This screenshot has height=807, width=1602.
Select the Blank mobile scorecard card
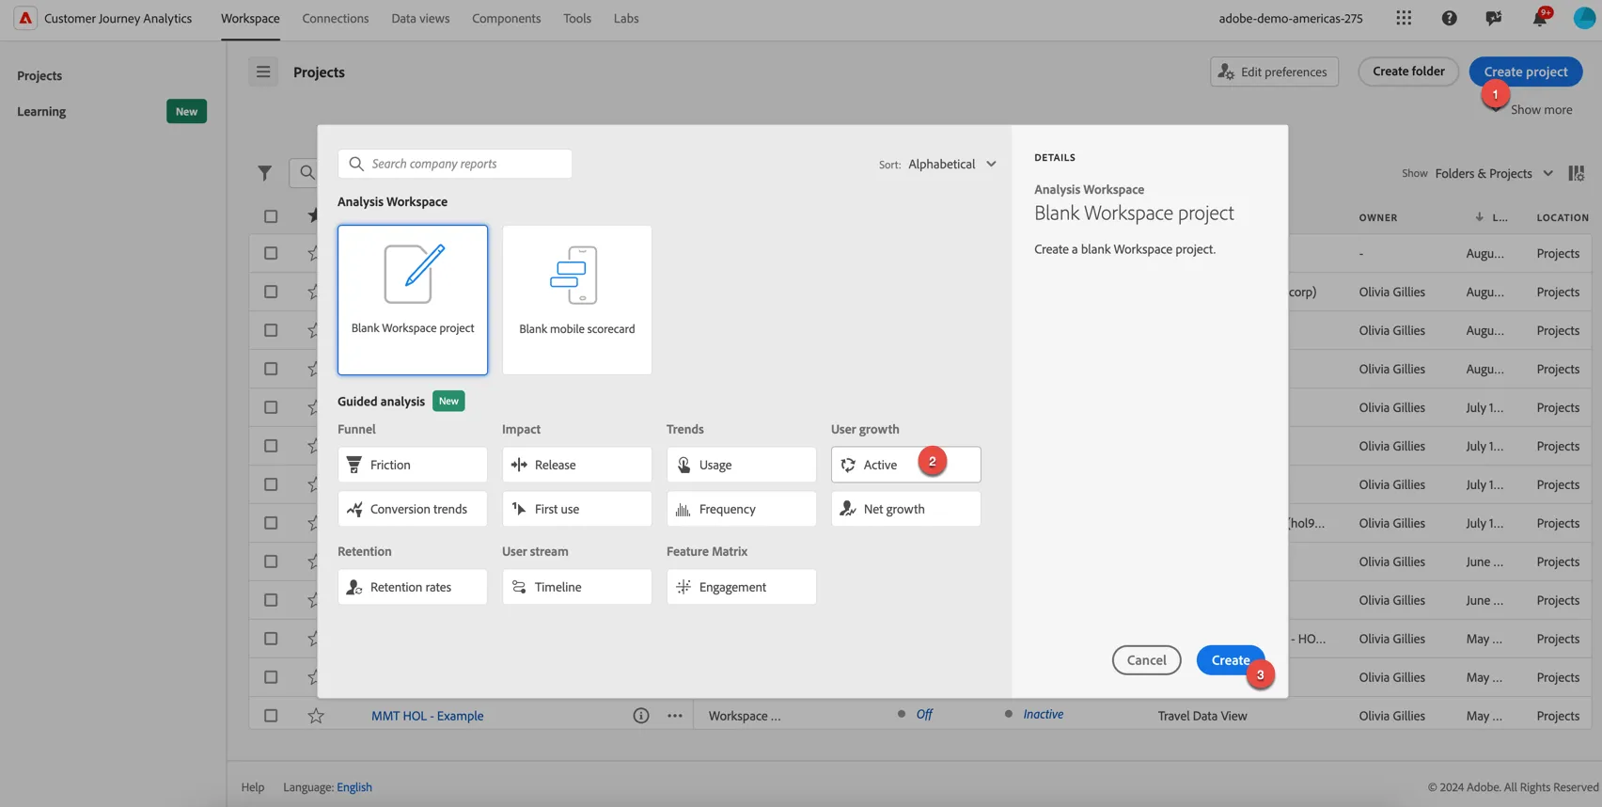(577, 300)
